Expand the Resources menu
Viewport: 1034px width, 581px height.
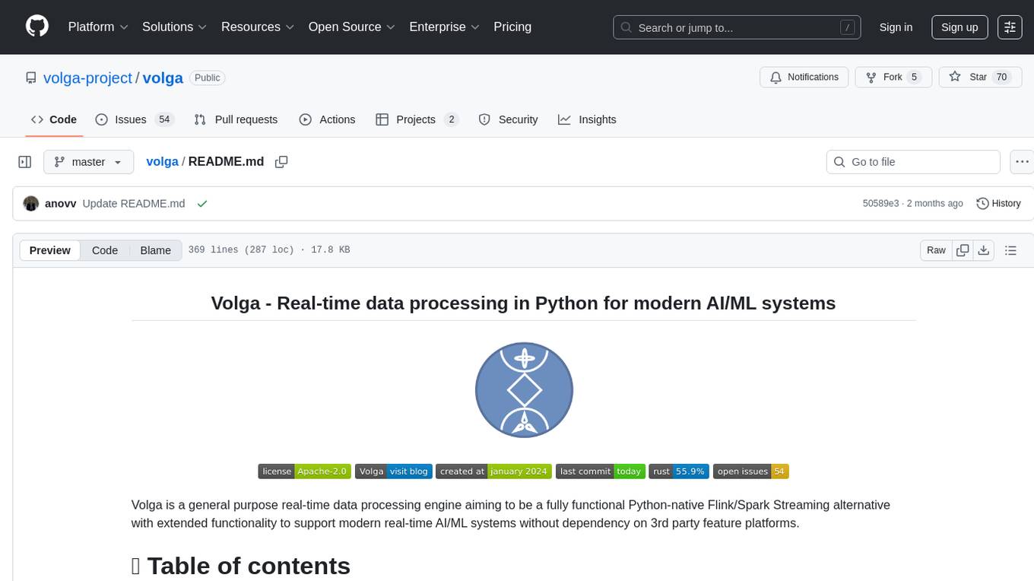[258, 27]
